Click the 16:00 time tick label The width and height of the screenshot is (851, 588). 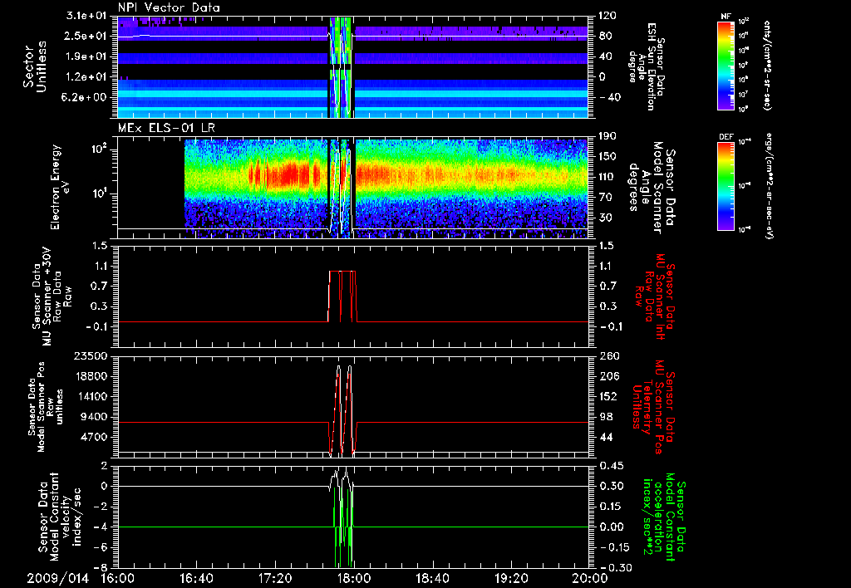118,578
